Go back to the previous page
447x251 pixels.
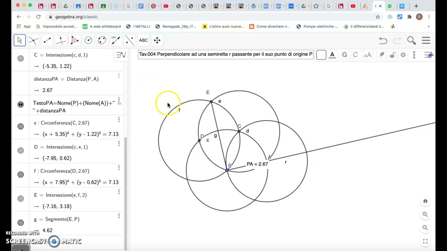(19, 17)
